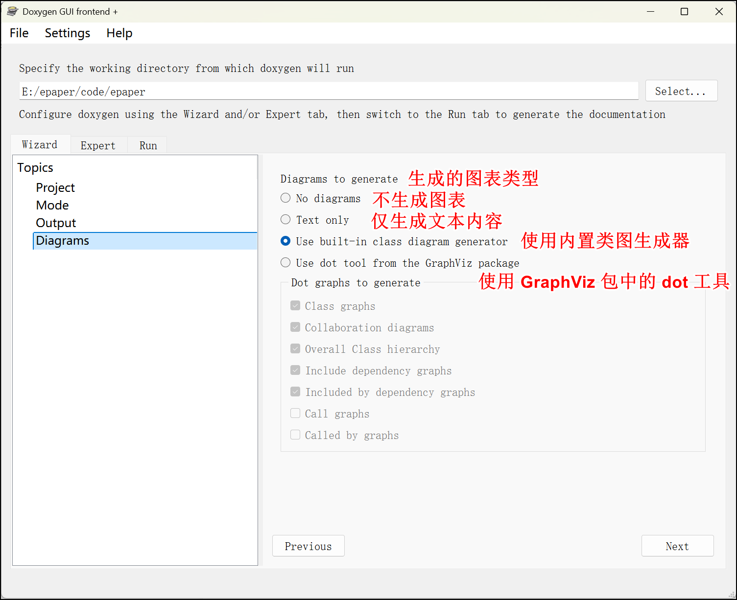Select Use dot tool from the GraphViz package
The height and width of the screenshot is (600, 737).
click(x=285, y=262)
